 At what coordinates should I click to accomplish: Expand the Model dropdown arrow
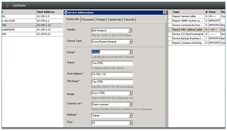130,93
